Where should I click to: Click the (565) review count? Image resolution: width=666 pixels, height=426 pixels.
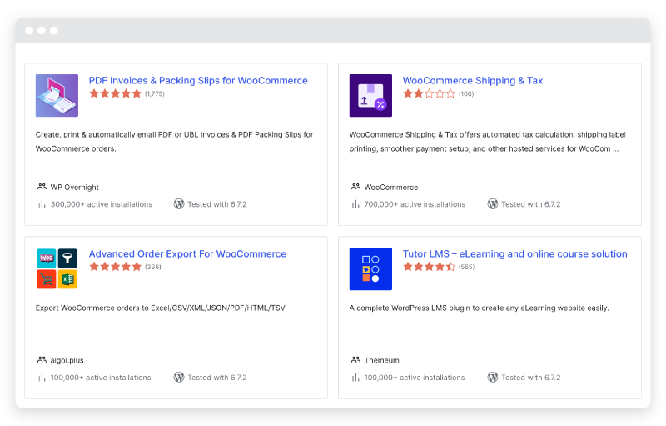tap(466, 267)
